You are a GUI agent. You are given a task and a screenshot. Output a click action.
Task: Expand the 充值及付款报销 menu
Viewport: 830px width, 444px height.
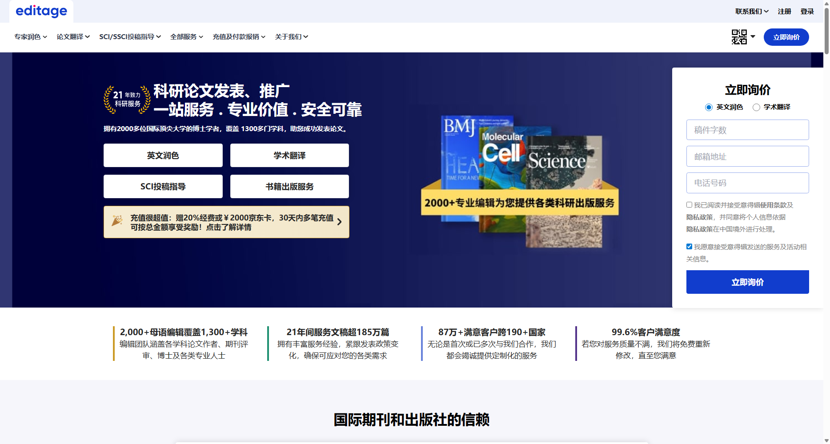tap(239, 37)
